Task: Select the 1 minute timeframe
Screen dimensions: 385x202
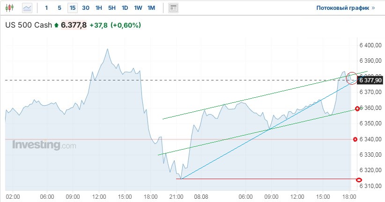Action: pyautogui.click(x=46, y=8)
